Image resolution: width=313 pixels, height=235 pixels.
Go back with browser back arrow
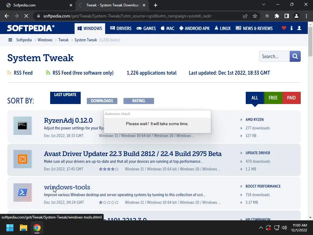click(x=7, y=16)
